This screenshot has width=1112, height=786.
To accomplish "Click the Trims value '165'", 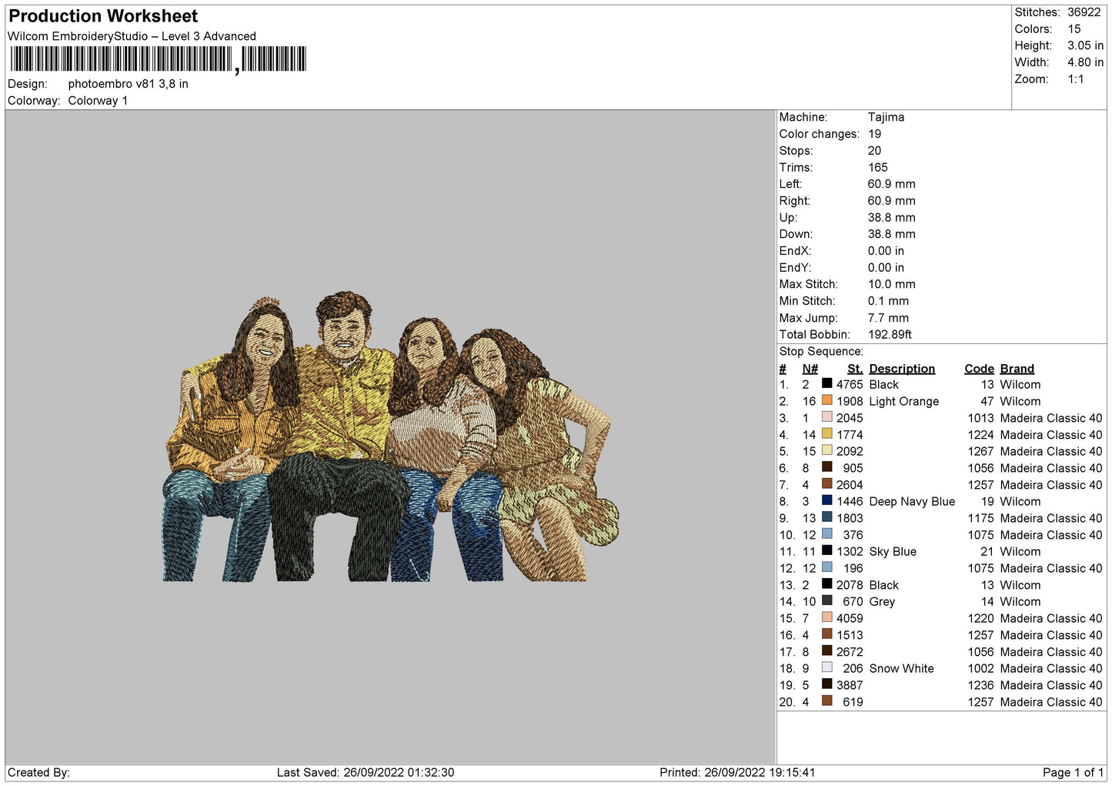I will 877,168.
